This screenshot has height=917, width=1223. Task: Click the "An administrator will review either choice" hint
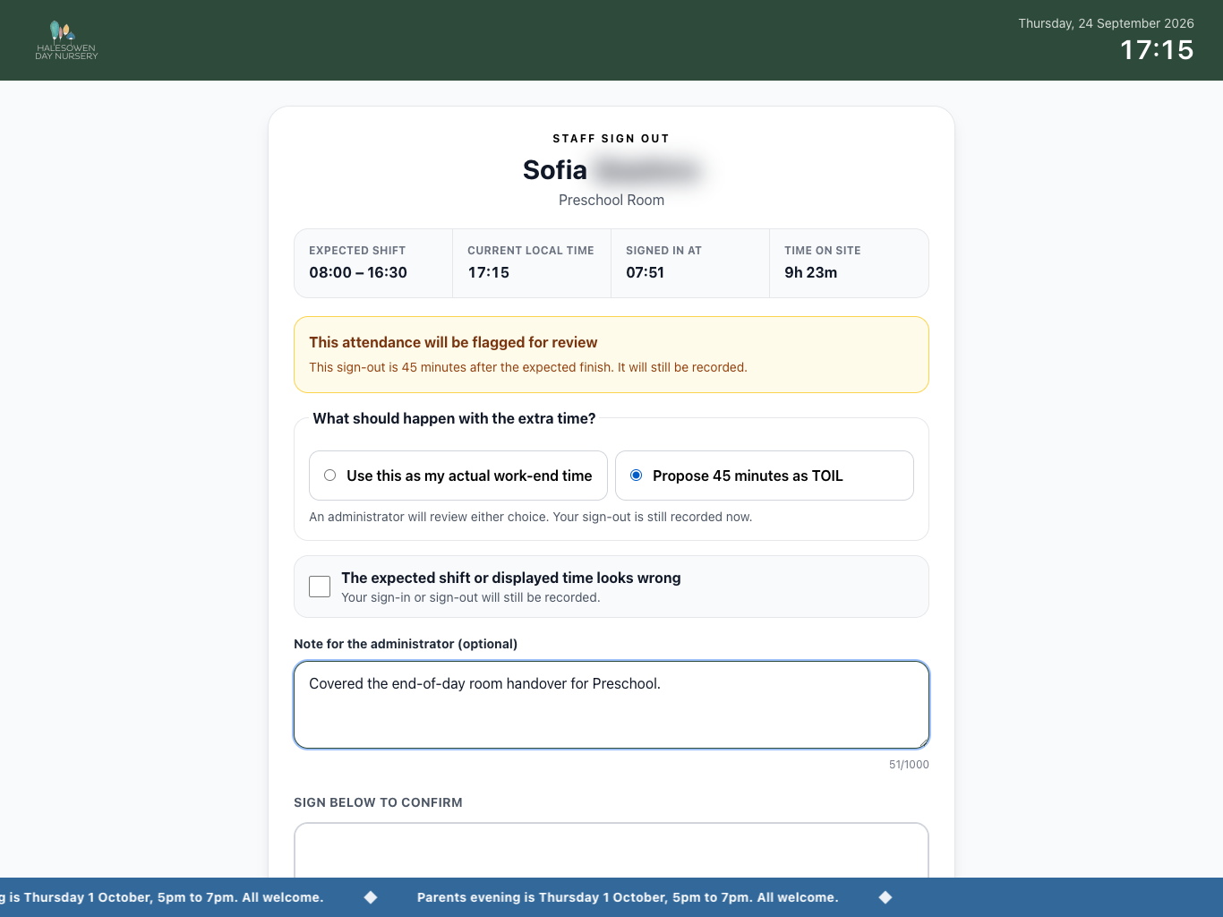[x=530, y=517]
